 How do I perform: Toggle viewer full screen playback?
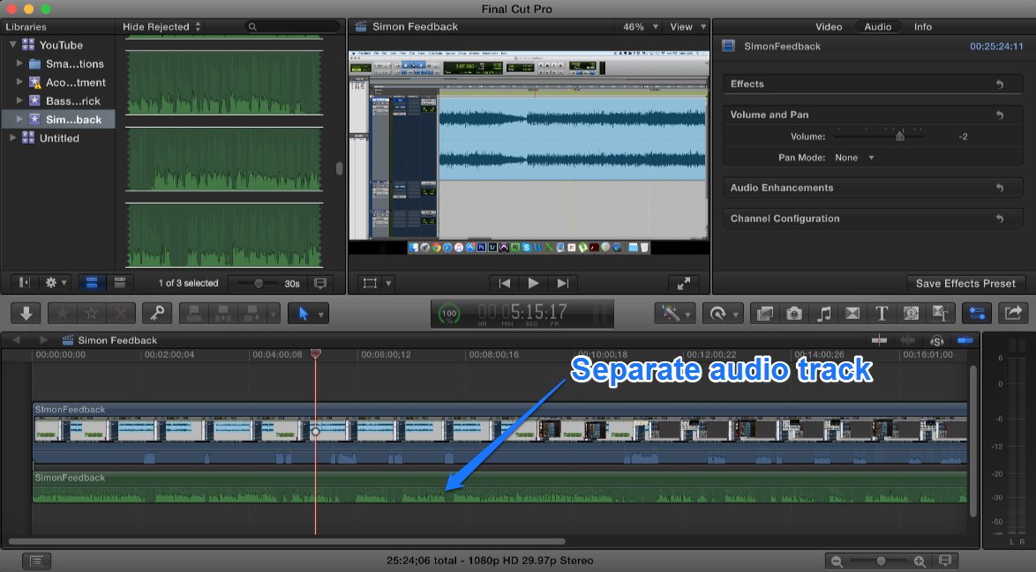coord(684,284)
